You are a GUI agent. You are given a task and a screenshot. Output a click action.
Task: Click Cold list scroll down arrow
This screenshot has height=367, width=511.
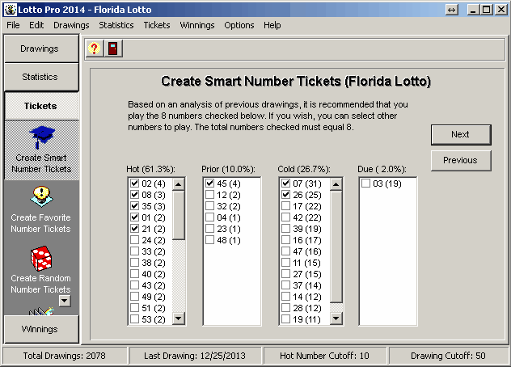pos(336,318)
